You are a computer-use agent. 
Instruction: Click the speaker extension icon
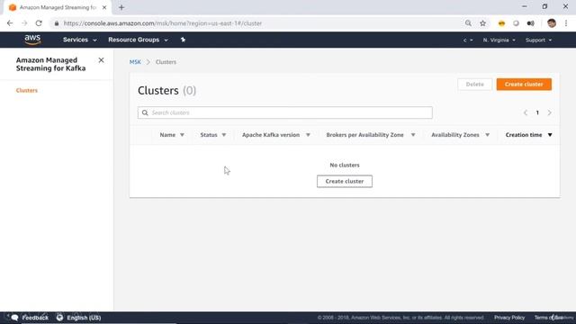click(530, 23)
